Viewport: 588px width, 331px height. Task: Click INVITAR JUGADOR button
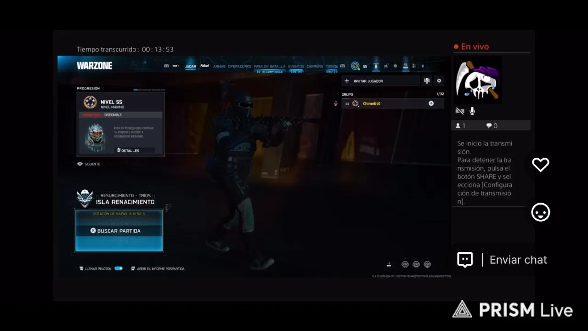click(380, 81)
